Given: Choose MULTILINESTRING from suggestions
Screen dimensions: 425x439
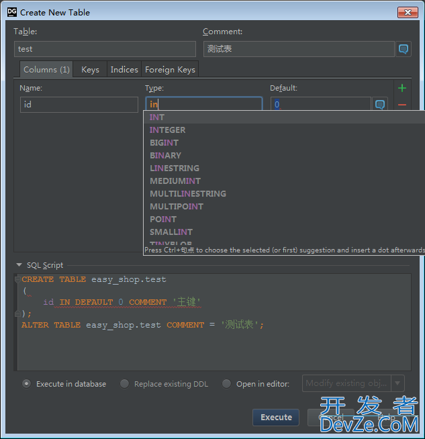Looking at the screenshot, I should click(284, 194).
